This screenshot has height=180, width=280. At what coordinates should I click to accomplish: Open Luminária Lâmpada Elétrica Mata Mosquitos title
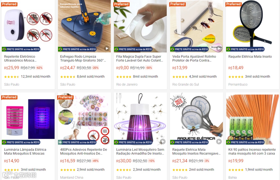25,151
